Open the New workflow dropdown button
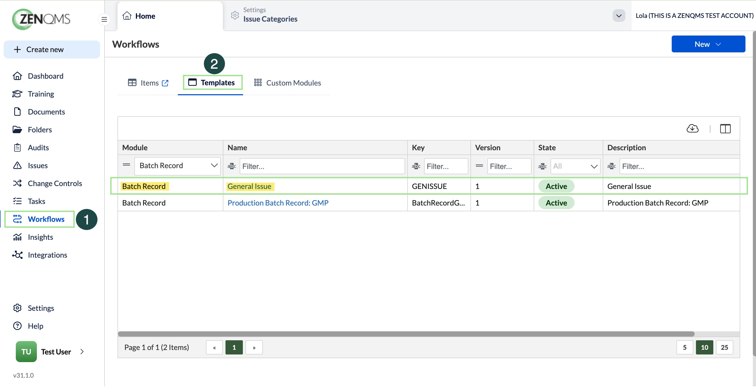 pos(708,44)
